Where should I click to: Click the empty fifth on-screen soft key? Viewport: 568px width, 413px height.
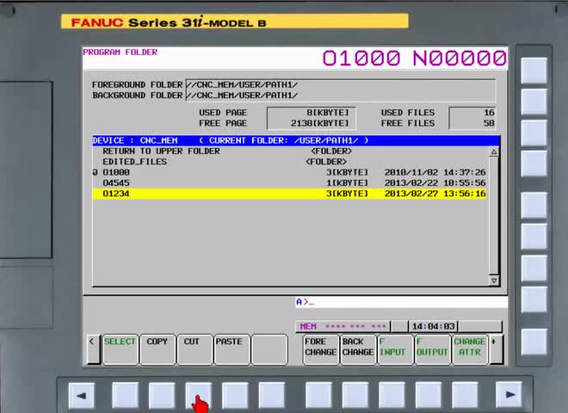pos(269,349)
